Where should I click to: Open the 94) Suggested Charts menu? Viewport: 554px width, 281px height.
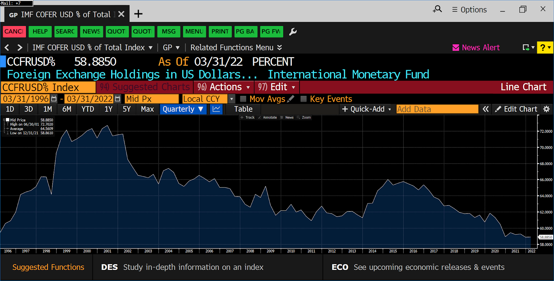[x=145, y=87]
